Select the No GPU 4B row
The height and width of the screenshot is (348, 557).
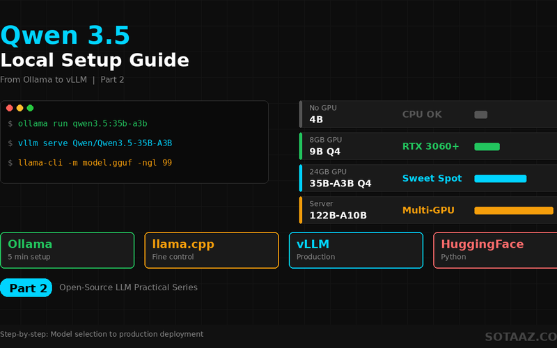point(428,114)
